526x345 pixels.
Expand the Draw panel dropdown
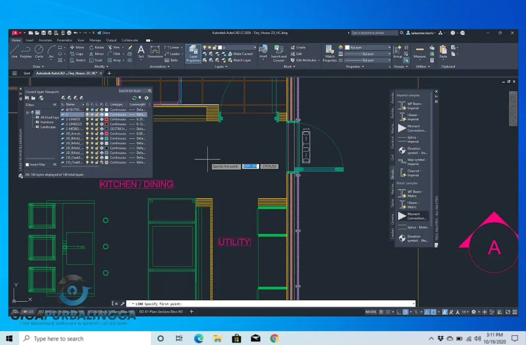(x=38, y=67)
